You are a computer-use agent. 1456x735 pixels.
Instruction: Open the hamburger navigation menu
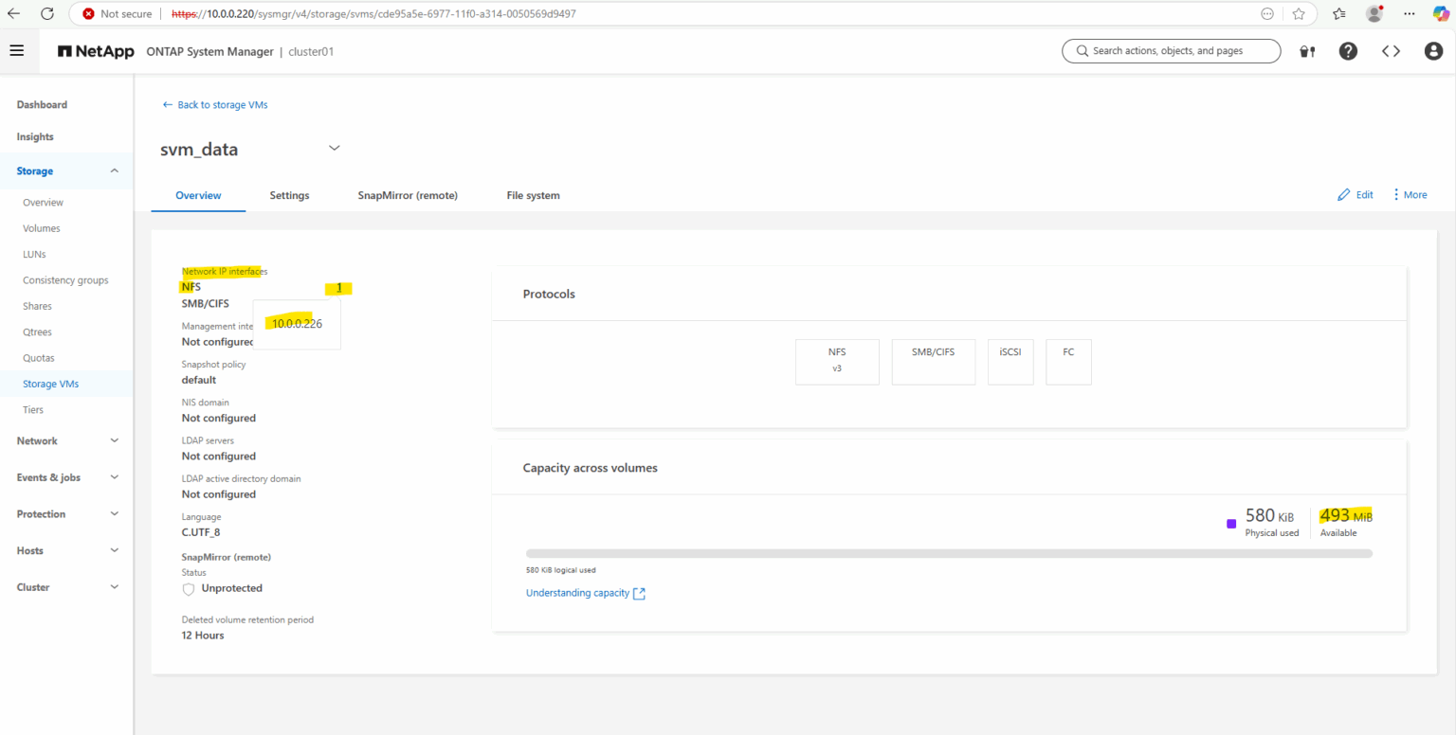[x=17, y=50]
